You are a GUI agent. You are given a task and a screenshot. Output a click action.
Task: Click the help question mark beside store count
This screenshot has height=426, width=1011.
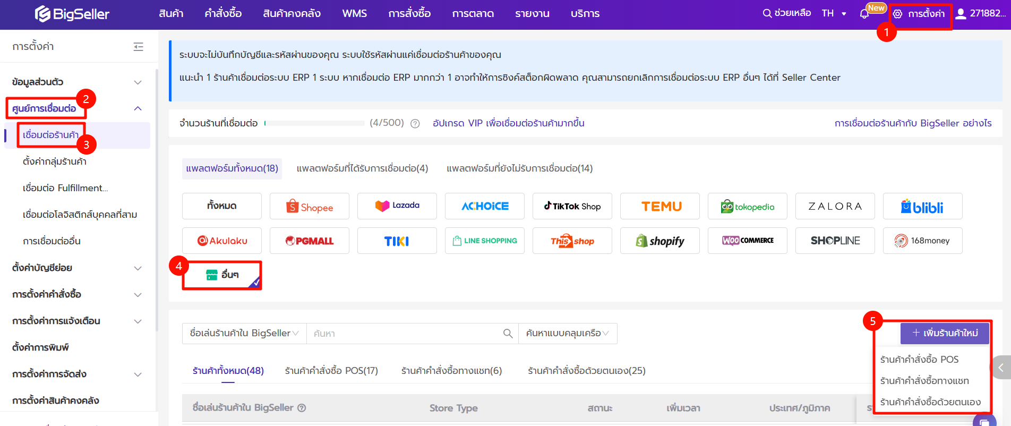tap(415, 124)
